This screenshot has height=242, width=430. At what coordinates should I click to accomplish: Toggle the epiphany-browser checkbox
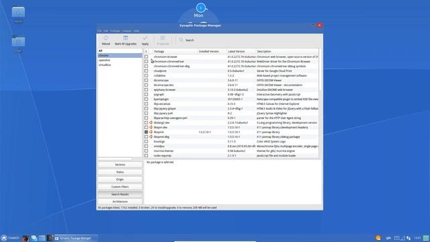146,89
